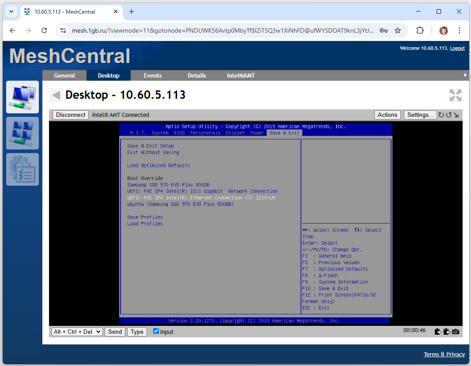The image size is (471, 366).
Task: Click the rotate clockwise icon
Action: 441,115
